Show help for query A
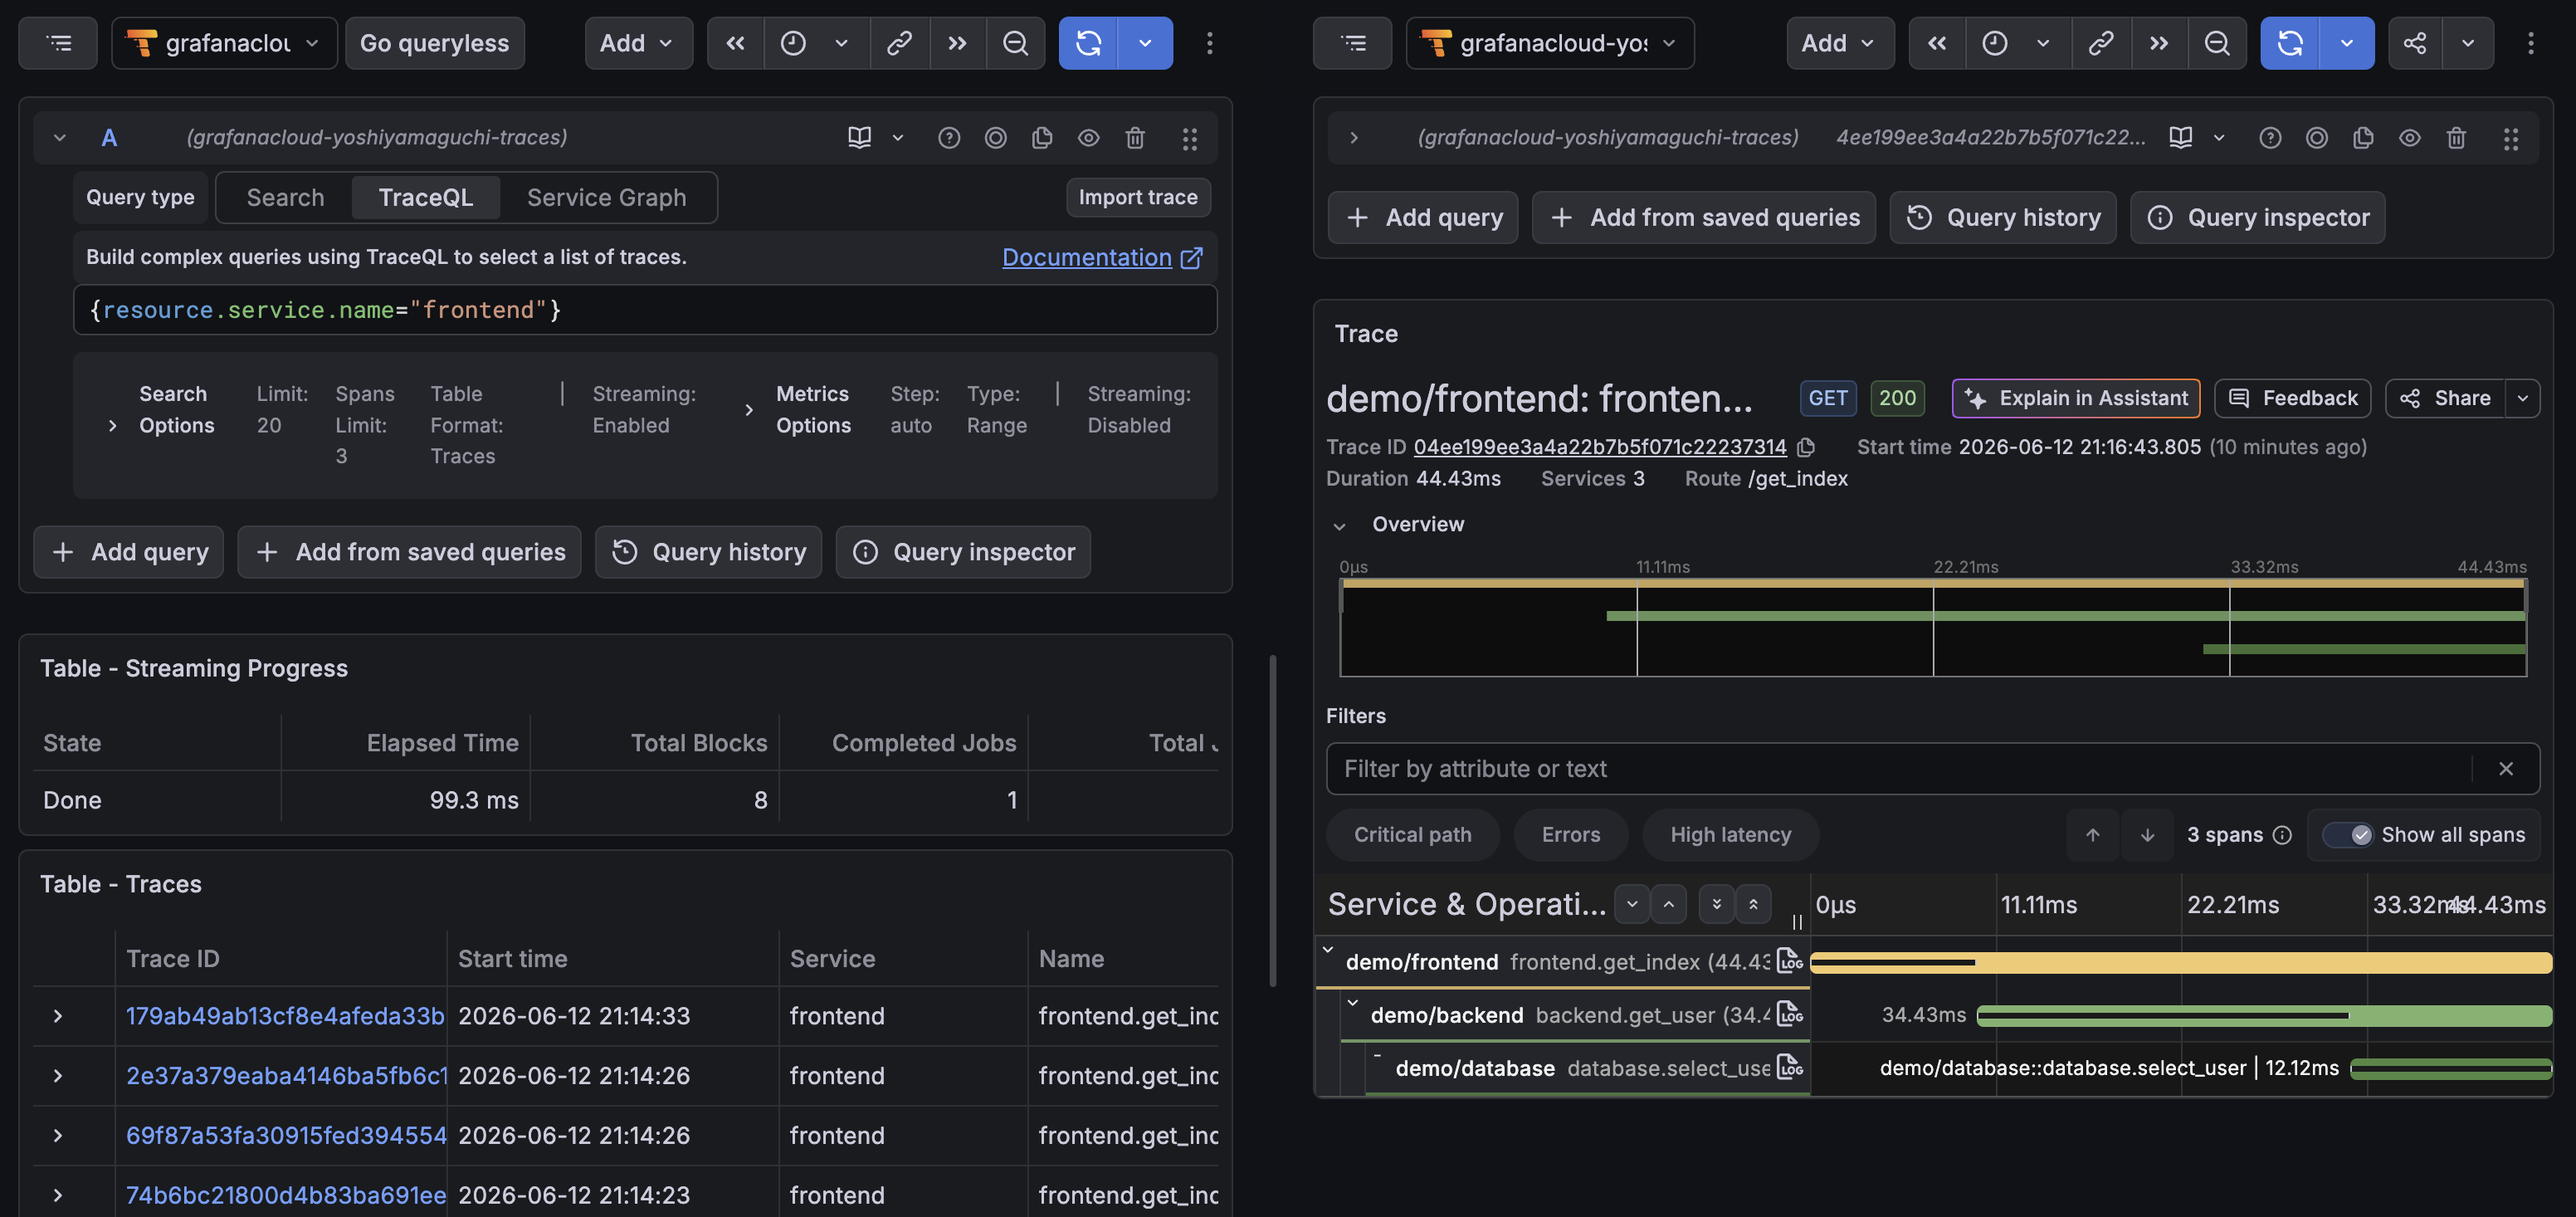 (949, 138)
